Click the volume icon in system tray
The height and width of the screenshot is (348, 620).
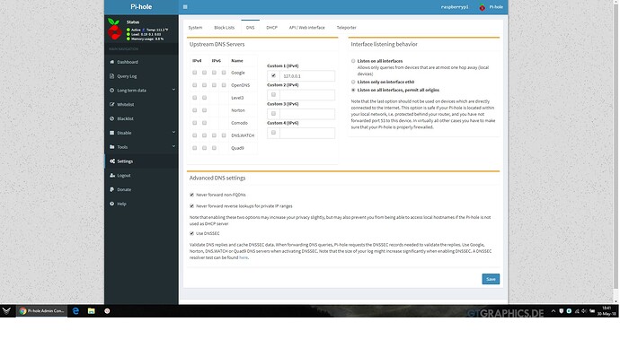(584, 311)
